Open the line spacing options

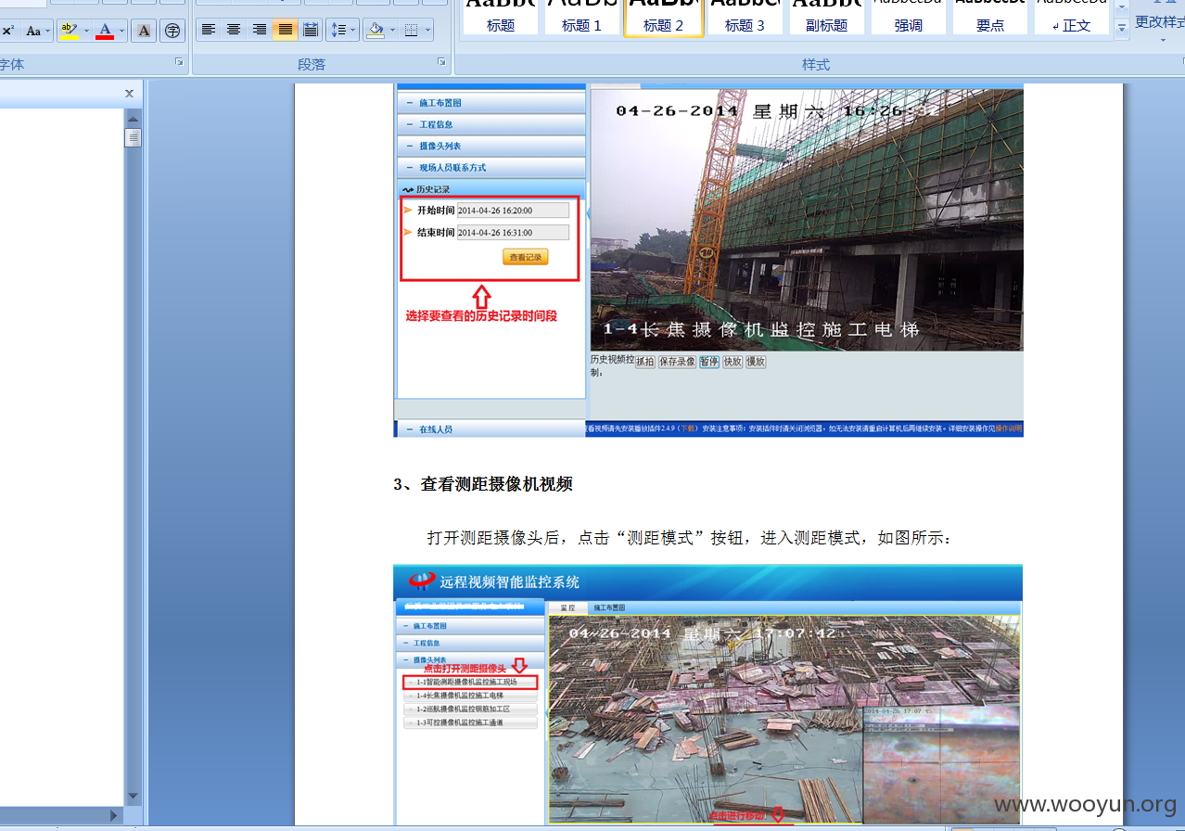click(342, 31)
